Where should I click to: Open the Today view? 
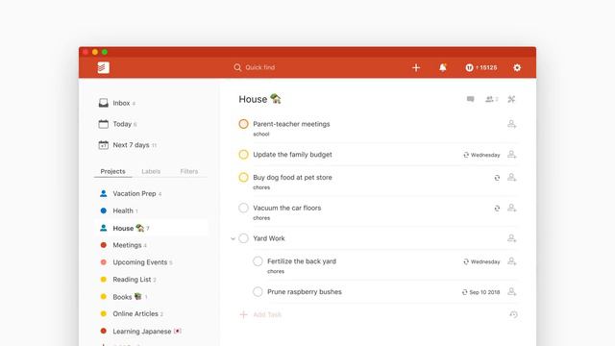pyautogui.click(x=117, y=124)
